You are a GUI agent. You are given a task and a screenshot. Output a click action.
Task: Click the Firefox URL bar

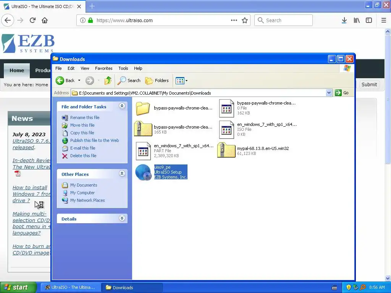tap(163, 21)
